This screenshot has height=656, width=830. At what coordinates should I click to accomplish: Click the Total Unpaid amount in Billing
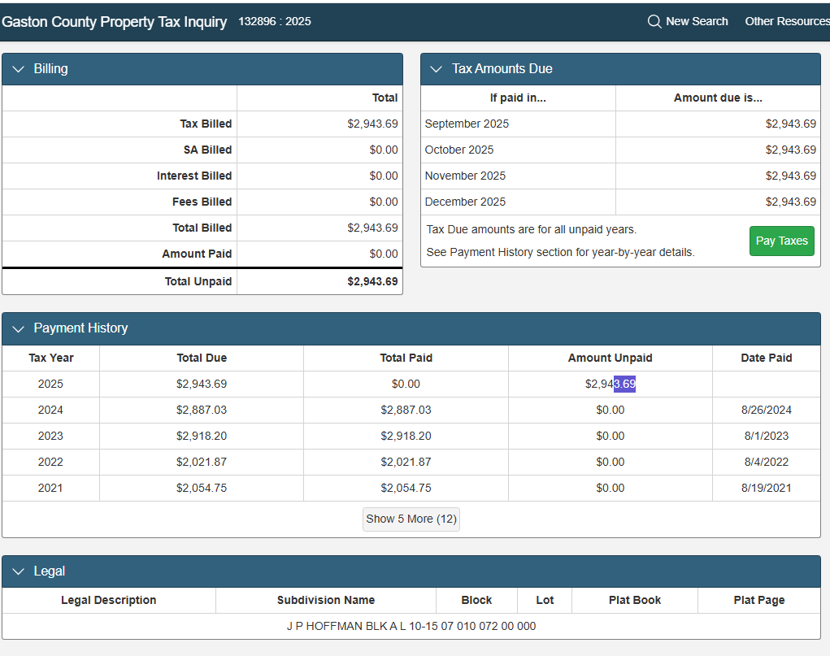[x=372, y=281]
